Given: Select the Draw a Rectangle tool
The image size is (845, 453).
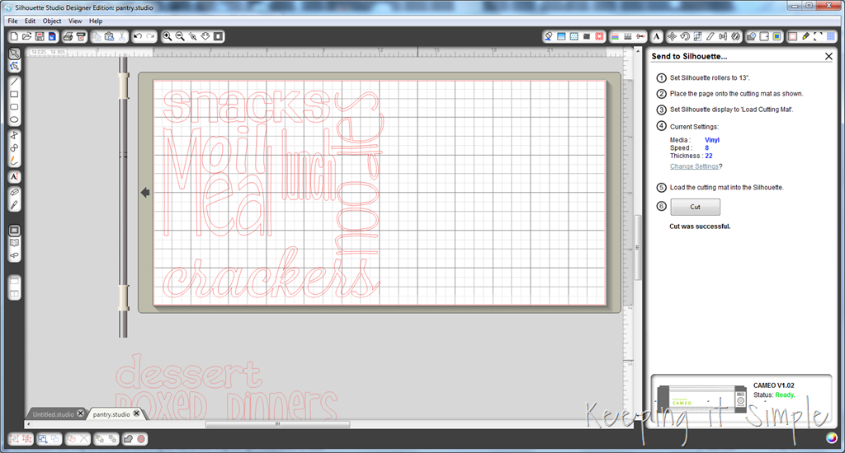Looking at the screenshot, I should [x=15, y=94].
